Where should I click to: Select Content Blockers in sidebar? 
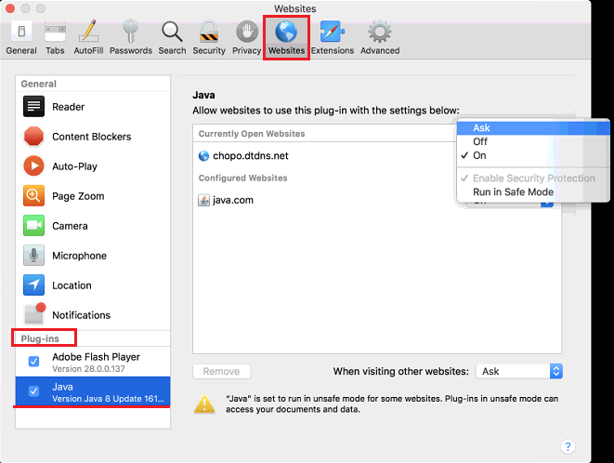tap(91, 137)
